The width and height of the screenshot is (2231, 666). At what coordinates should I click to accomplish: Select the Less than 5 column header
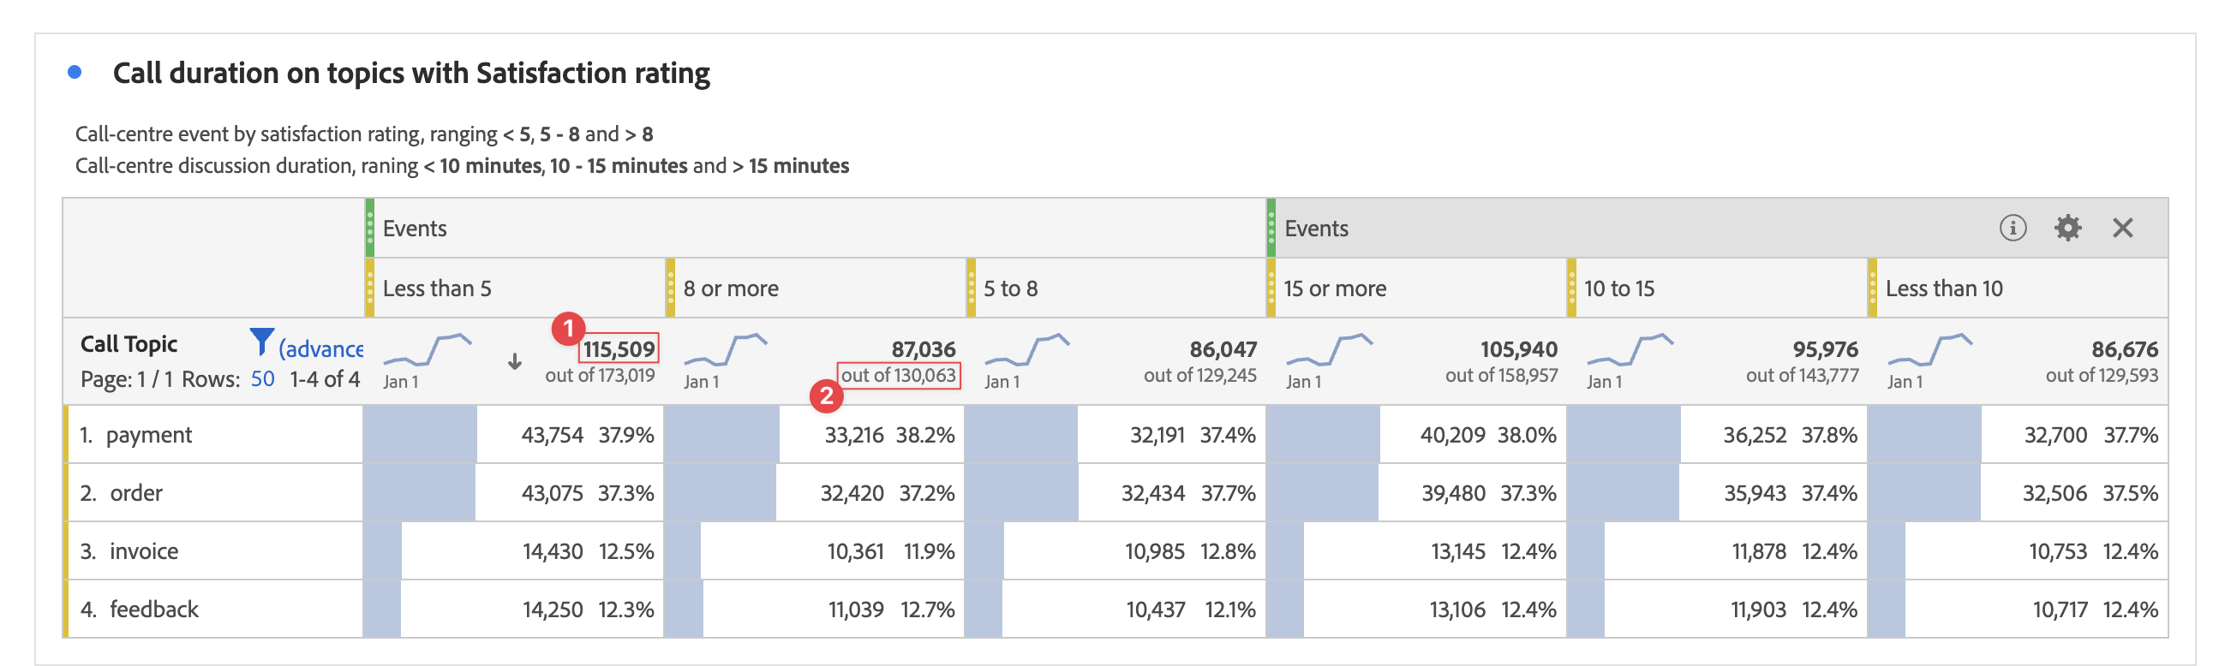click(436, 288)
